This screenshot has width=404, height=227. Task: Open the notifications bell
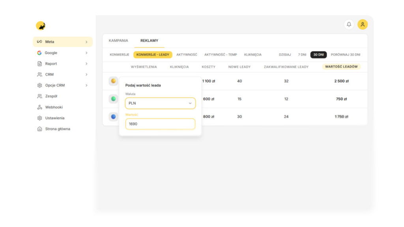coord(349,24)
